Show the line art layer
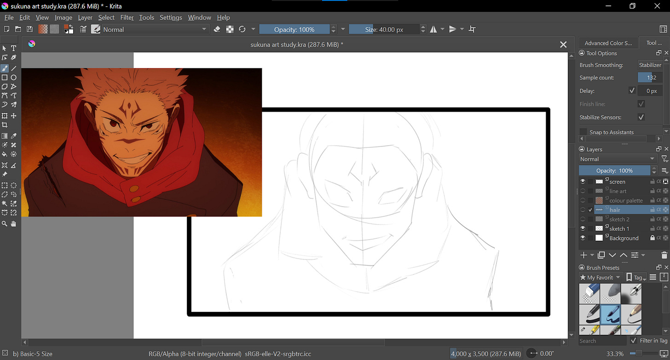670x360 pixels. [x=583, y=191]
